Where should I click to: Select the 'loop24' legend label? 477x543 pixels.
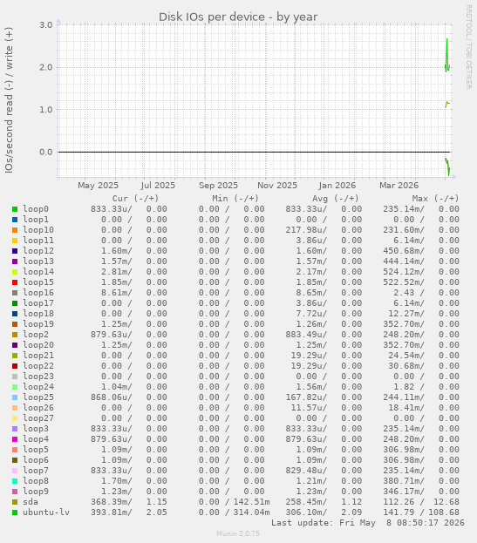pyautogui.click(x=38, y=386)
